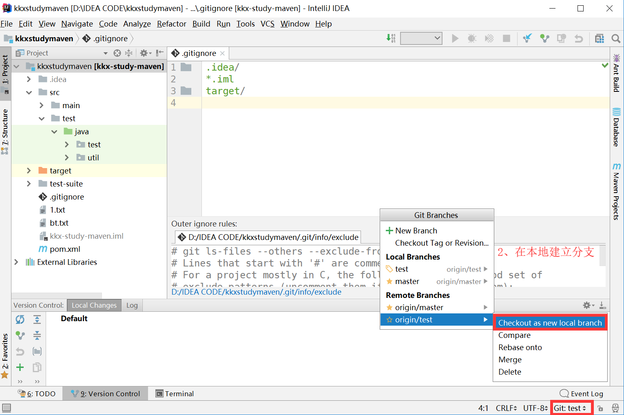Choose Merge in branch submenu

point(550,360)
